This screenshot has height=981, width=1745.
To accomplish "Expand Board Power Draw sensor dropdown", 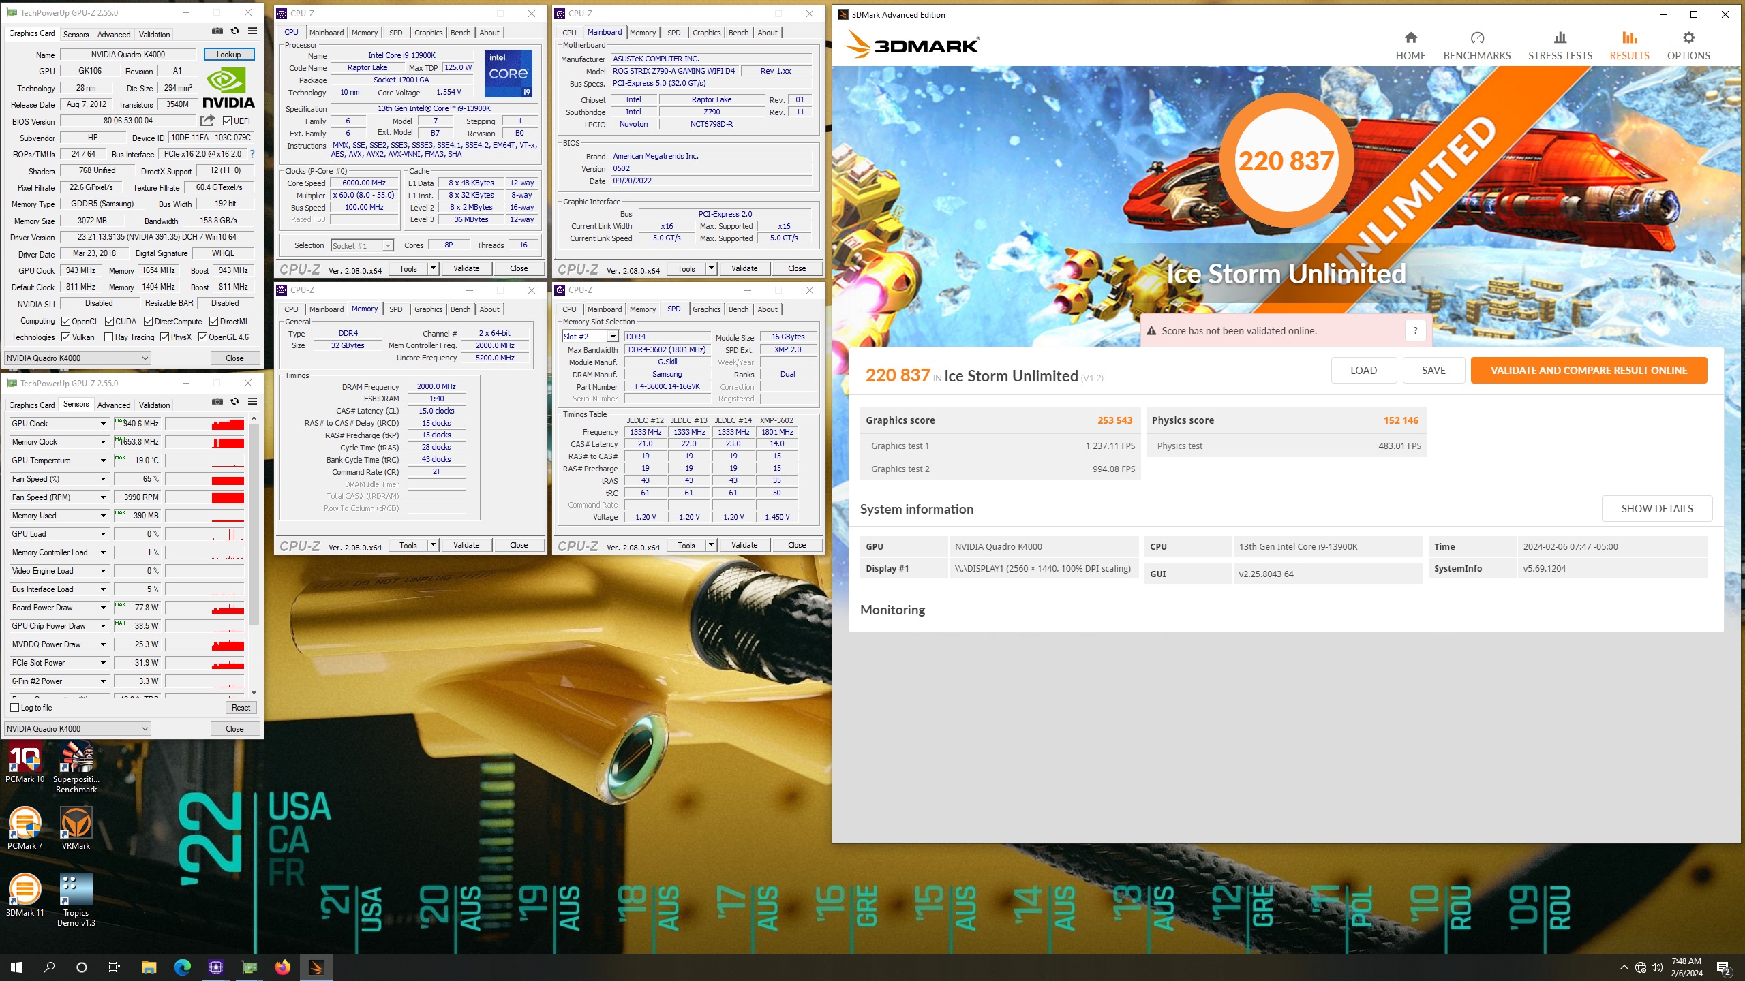I will click(x=103, y=608).
